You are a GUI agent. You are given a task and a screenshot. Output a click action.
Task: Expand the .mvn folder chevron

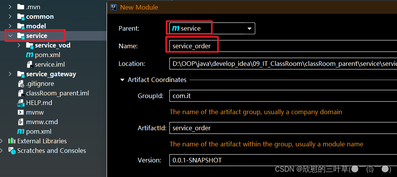pos(10,7)
